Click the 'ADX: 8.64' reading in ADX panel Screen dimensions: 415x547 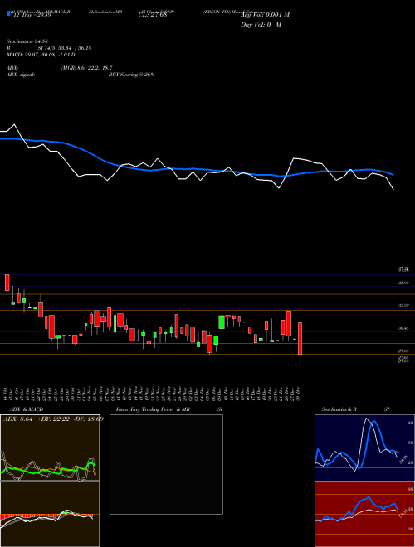click(17, 419)
